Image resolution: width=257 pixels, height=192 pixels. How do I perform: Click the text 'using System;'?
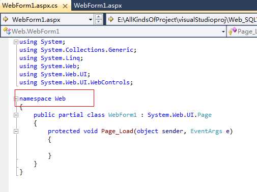(42, 42)
